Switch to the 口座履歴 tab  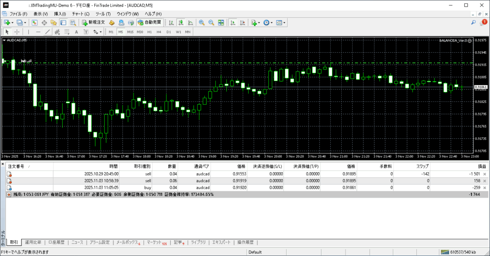pyautogui.click(x=56, y=242)
